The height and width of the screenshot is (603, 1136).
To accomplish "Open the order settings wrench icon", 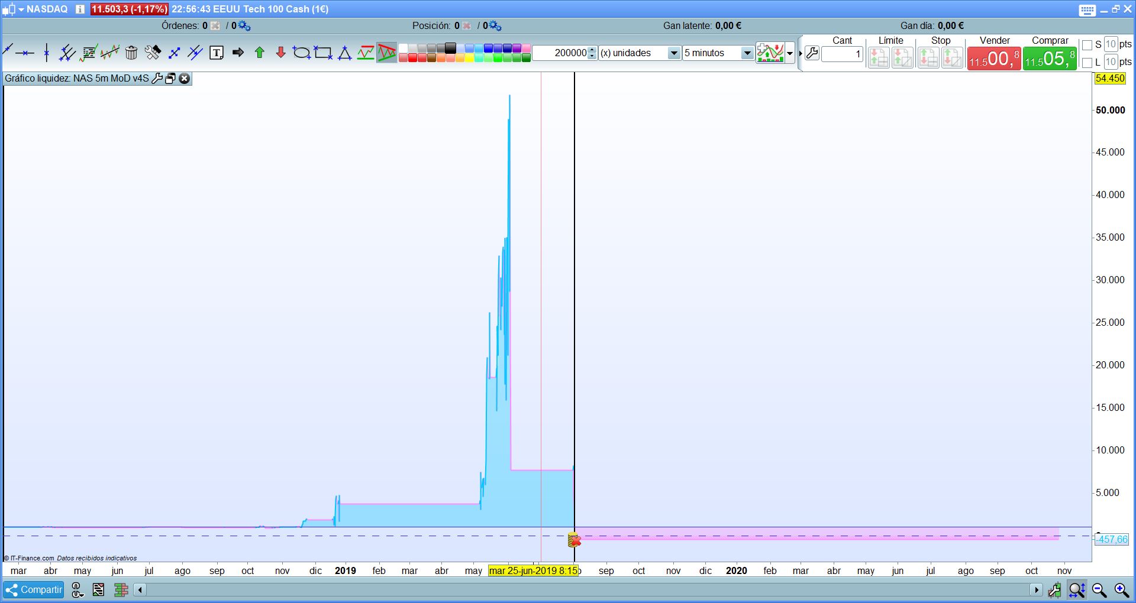I will [812, 53].
